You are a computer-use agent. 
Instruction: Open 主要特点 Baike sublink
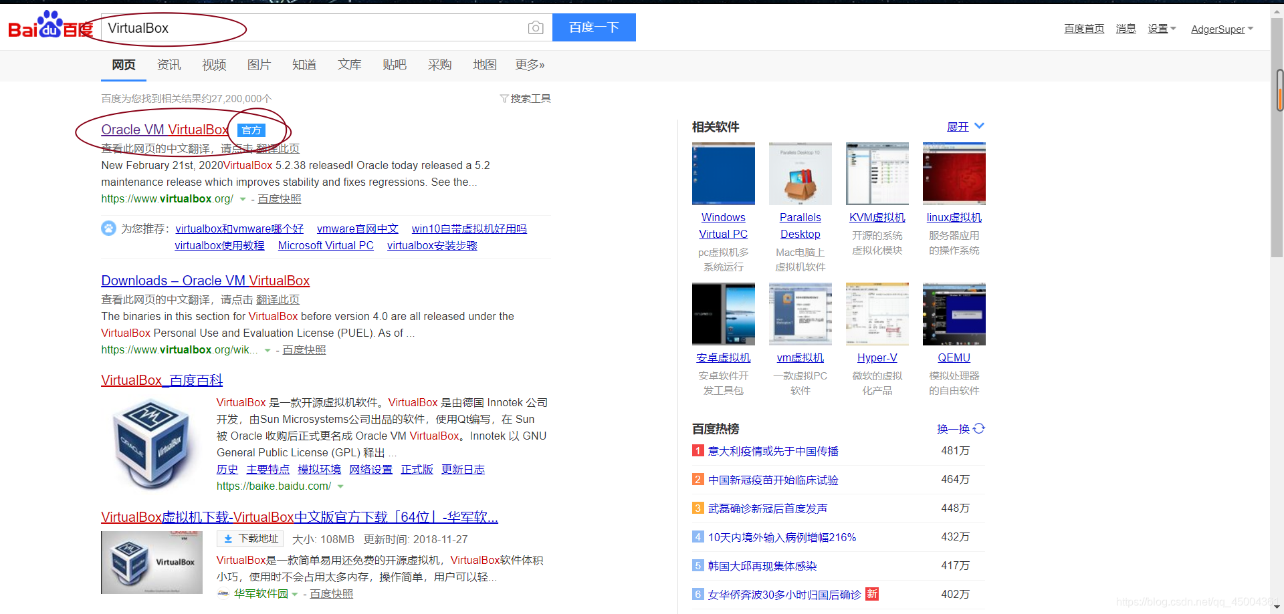pos(268,470)
